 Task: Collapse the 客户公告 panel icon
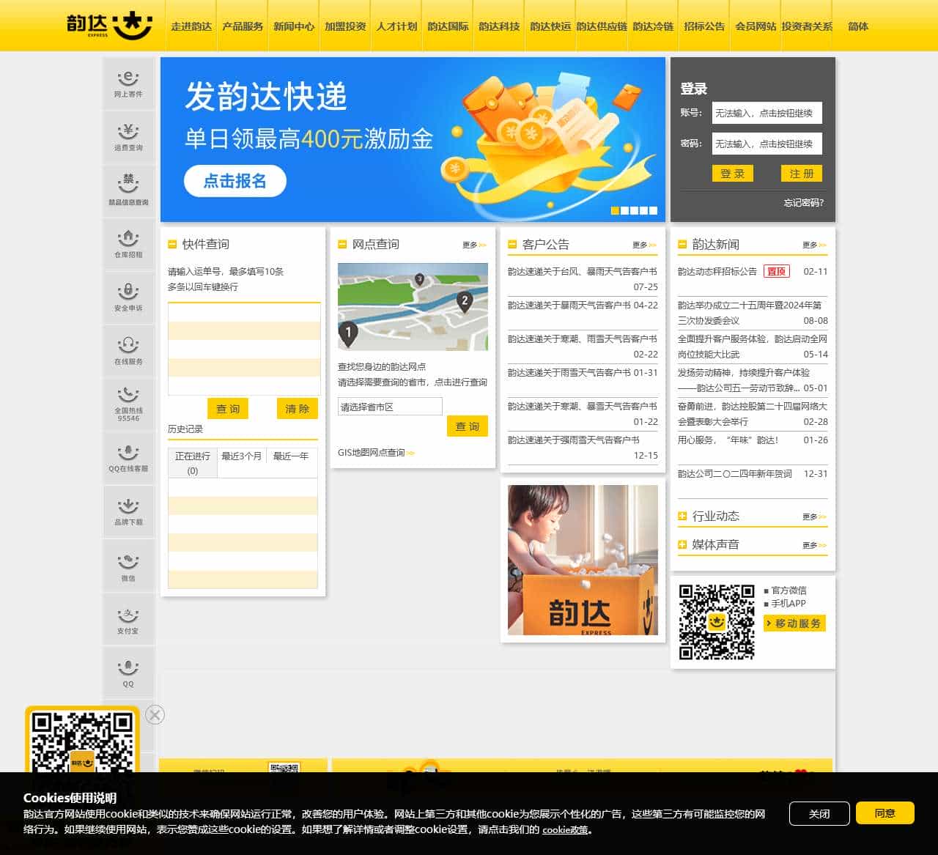(512, 244)
